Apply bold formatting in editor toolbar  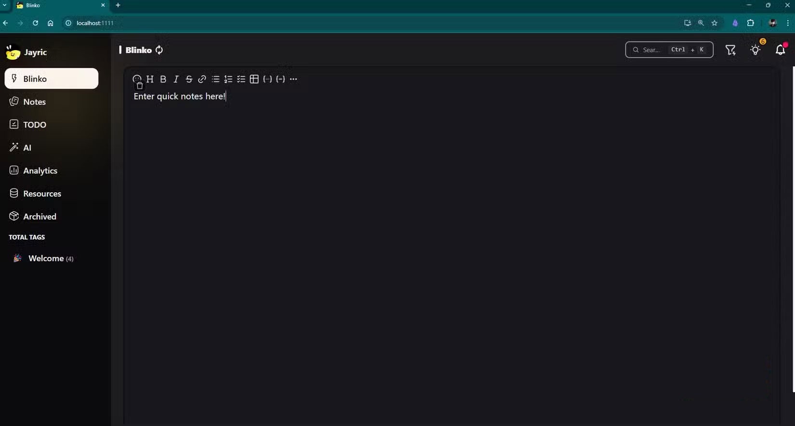coord(163,79)
